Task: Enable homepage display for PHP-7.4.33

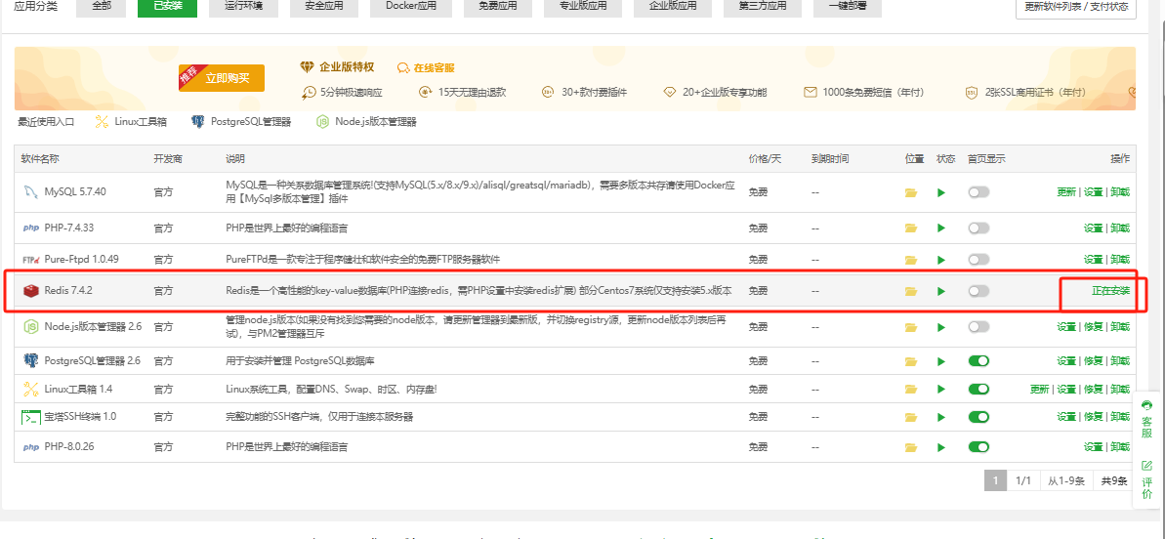Action: [x=978, y=228]
